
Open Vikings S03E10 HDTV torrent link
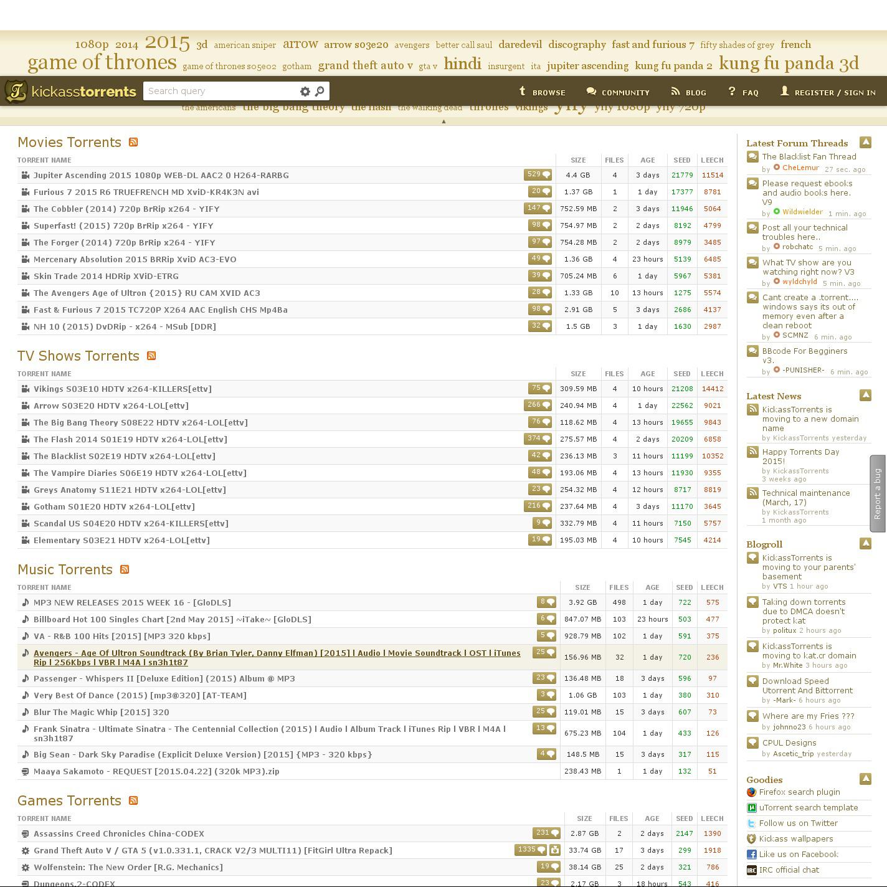[x=123, y=389]
